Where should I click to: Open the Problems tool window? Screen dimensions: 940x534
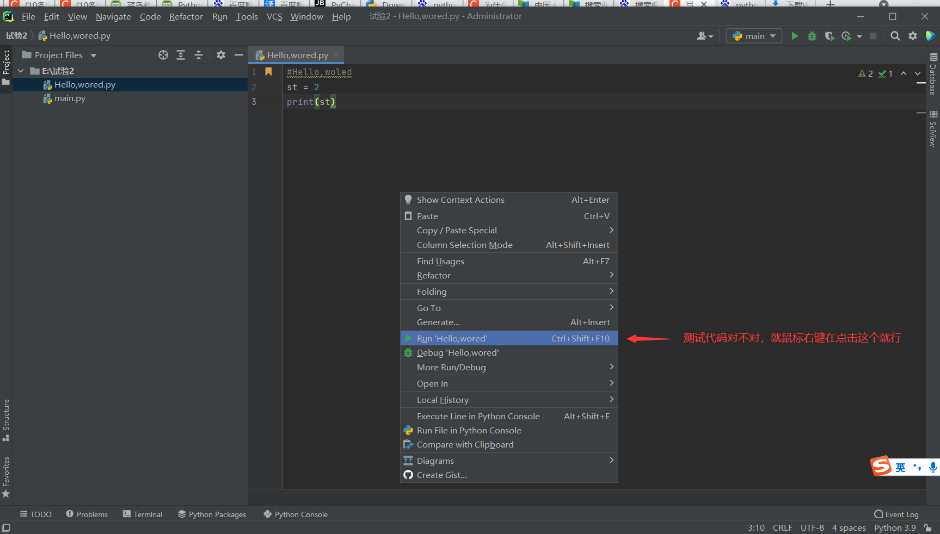point(87,514)
